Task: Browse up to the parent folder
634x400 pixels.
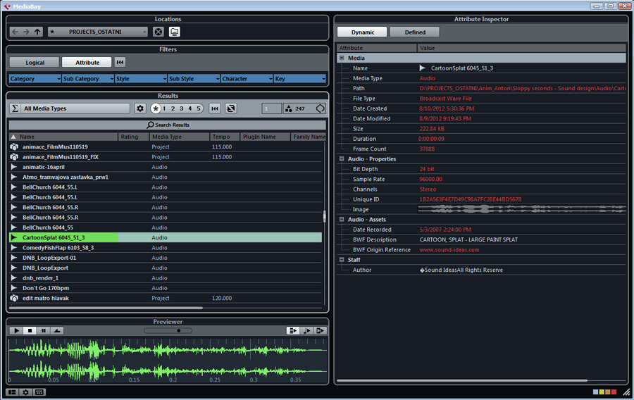Action: pos(37,32)
